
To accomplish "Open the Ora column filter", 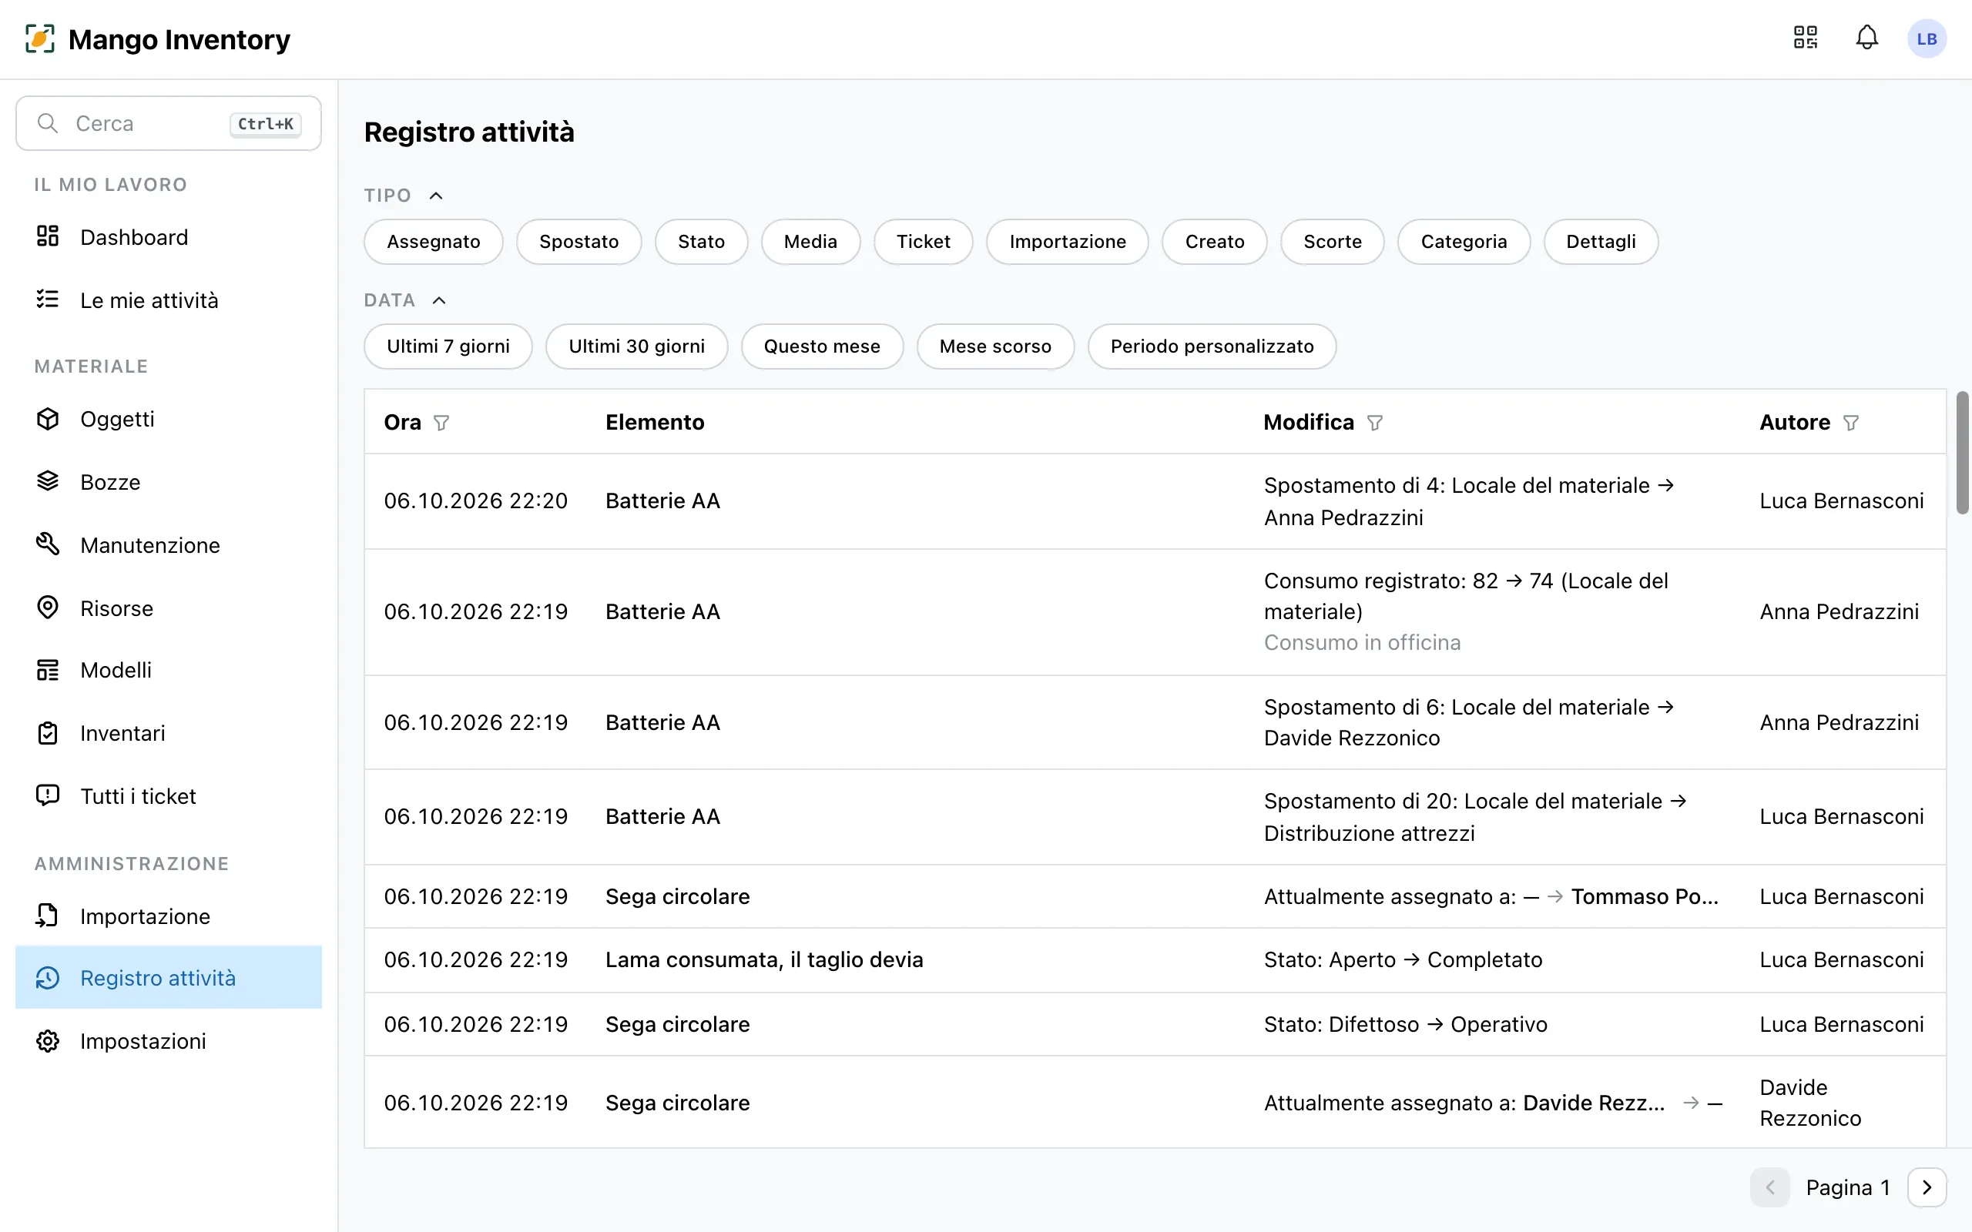I will [x=441, y=423].
